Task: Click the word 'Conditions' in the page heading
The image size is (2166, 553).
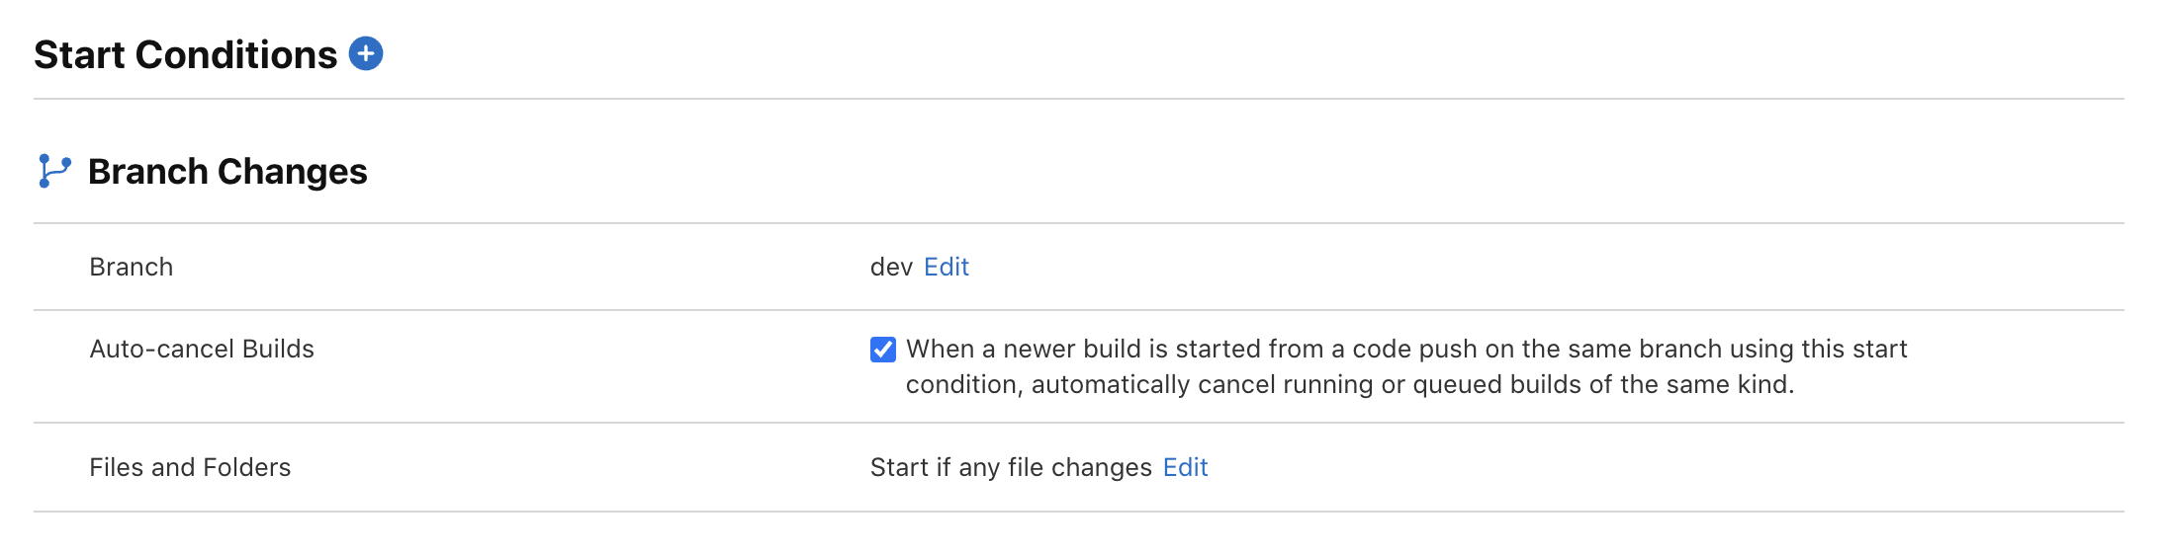Action: click(236, 54)
